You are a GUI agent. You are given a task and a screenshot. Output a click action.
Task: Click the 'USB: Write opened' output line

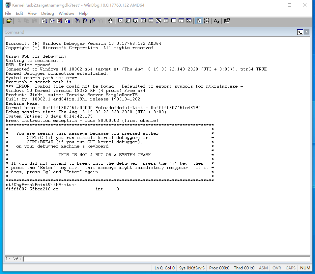click(28, 65)
